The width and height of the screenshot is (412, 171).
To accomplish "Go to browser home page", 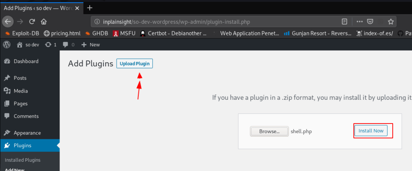I will 43,22.
